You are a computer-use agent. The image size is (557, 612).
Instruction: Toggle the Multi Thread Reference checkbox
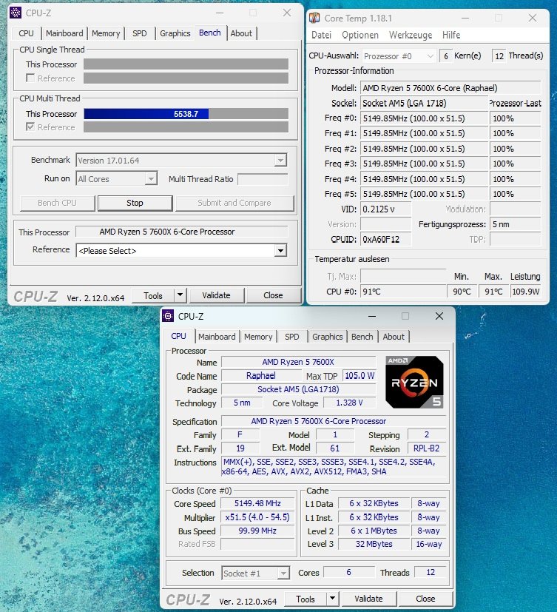30,127
